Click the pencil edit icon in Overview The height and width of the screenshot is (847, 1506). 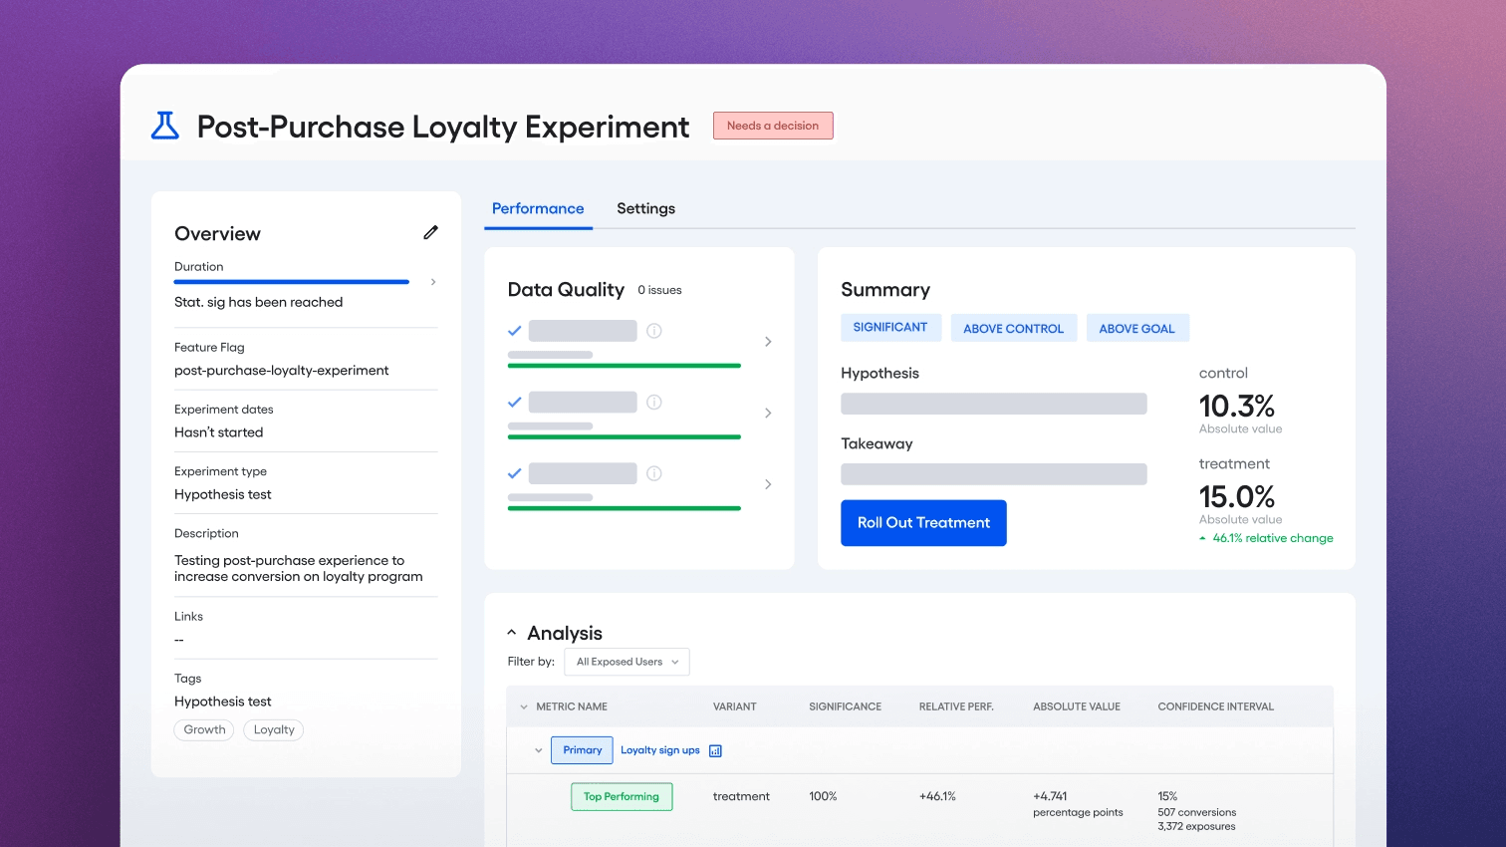pyautogui.click(x=430, y=232)
